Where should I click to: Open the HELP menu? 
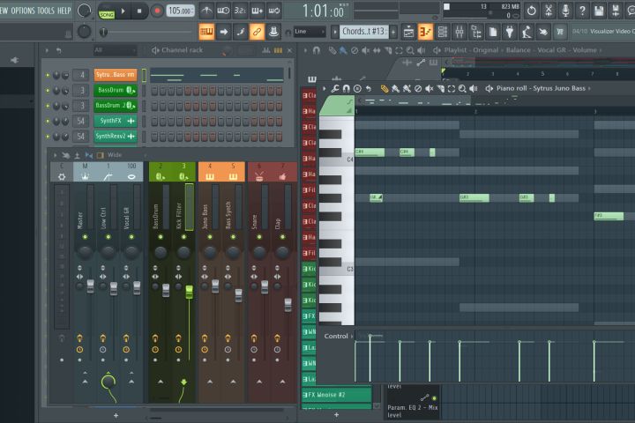pyautogui.click(x=63, y=11)
